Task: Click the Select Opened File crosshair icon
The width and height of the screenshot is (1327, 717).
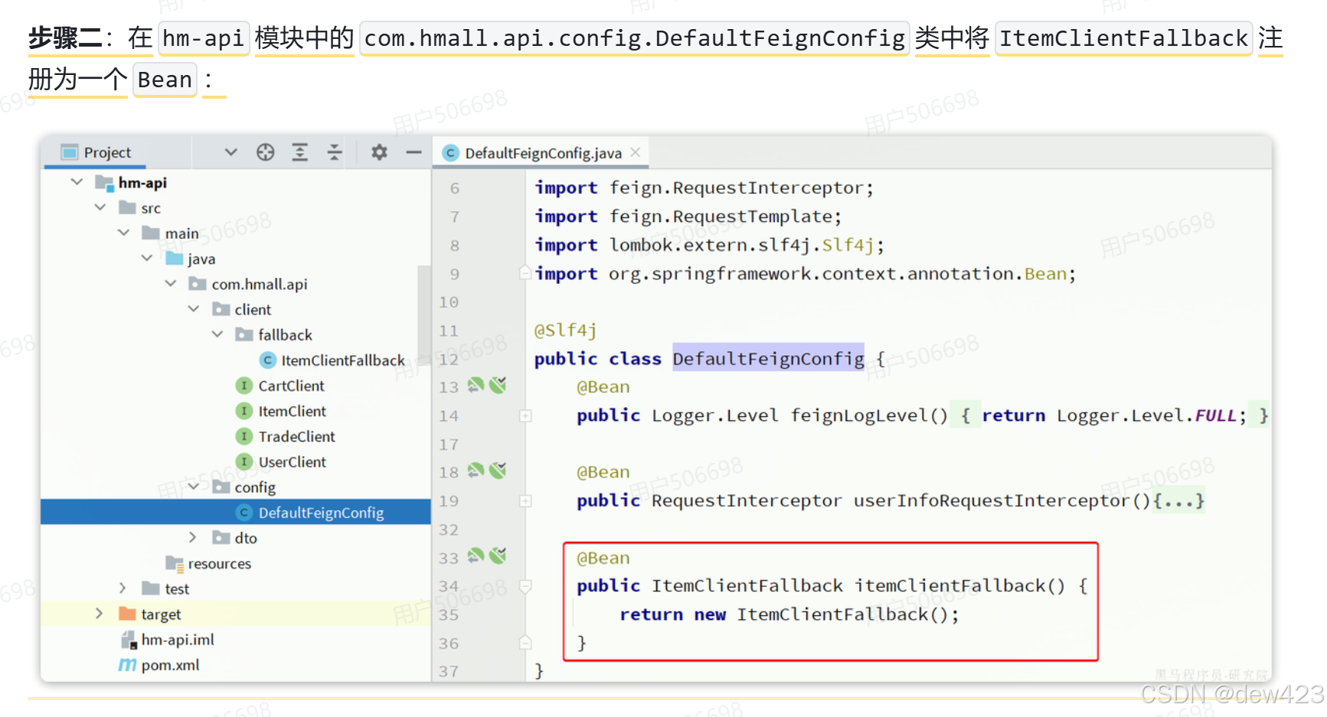Action: click(266, 152)
